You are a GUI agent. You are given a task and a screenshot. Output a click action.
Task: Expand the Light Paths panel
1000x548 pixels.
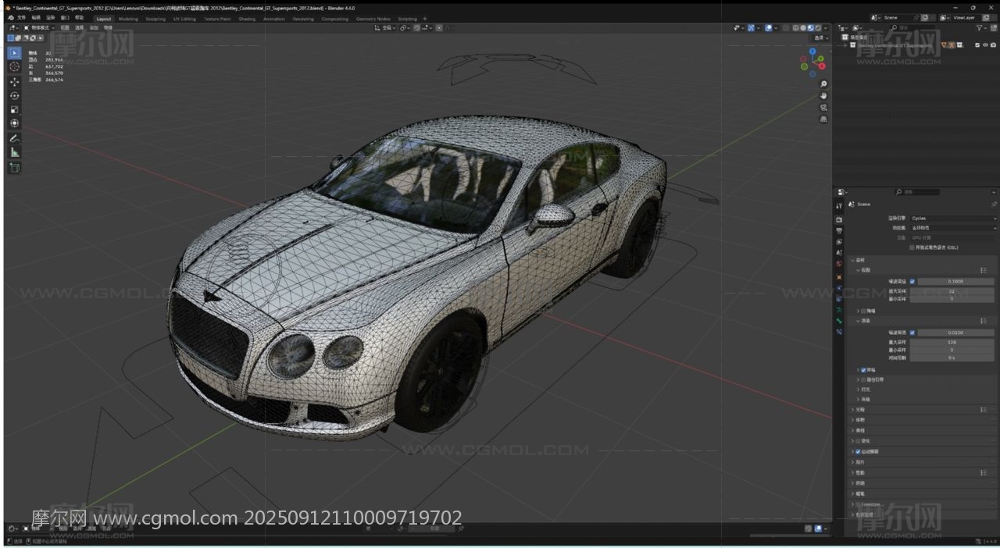[x=853, y=409]
